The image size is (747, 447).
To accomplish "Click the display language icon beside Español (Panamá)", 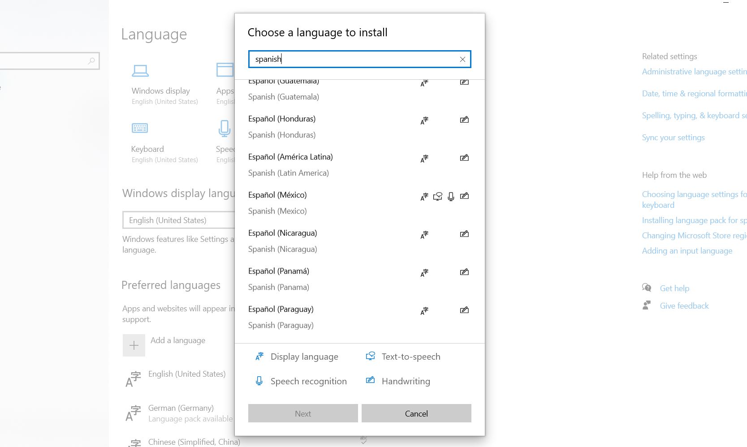I will tap(423, 272).
